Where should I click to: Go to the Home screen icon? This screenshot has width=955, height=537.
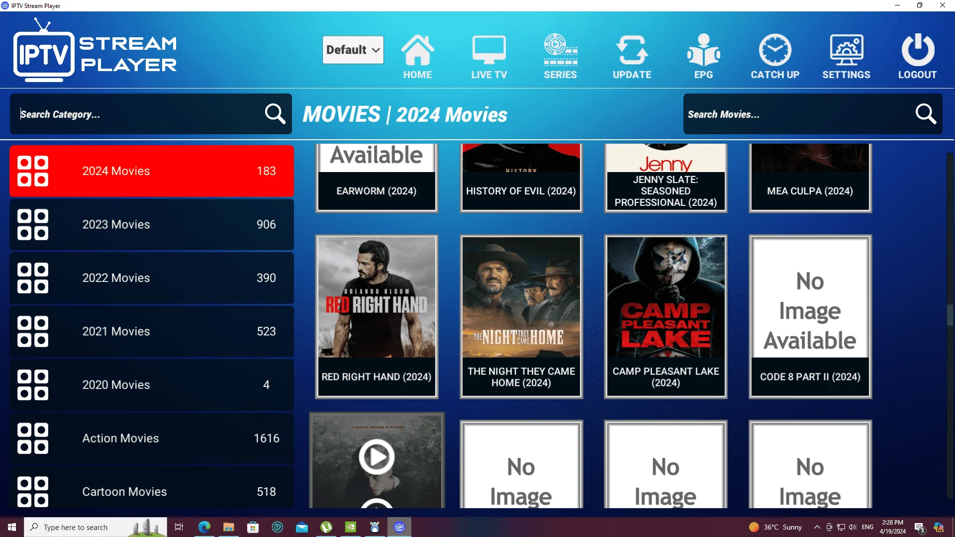point(417,50)
